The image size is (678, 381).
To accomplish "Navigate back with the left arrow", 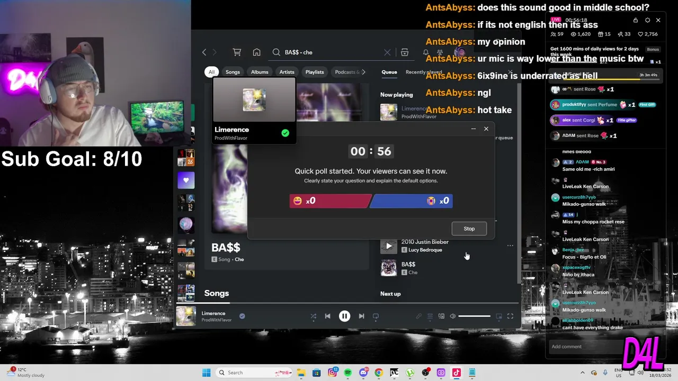I will click(x=204, y=52).
